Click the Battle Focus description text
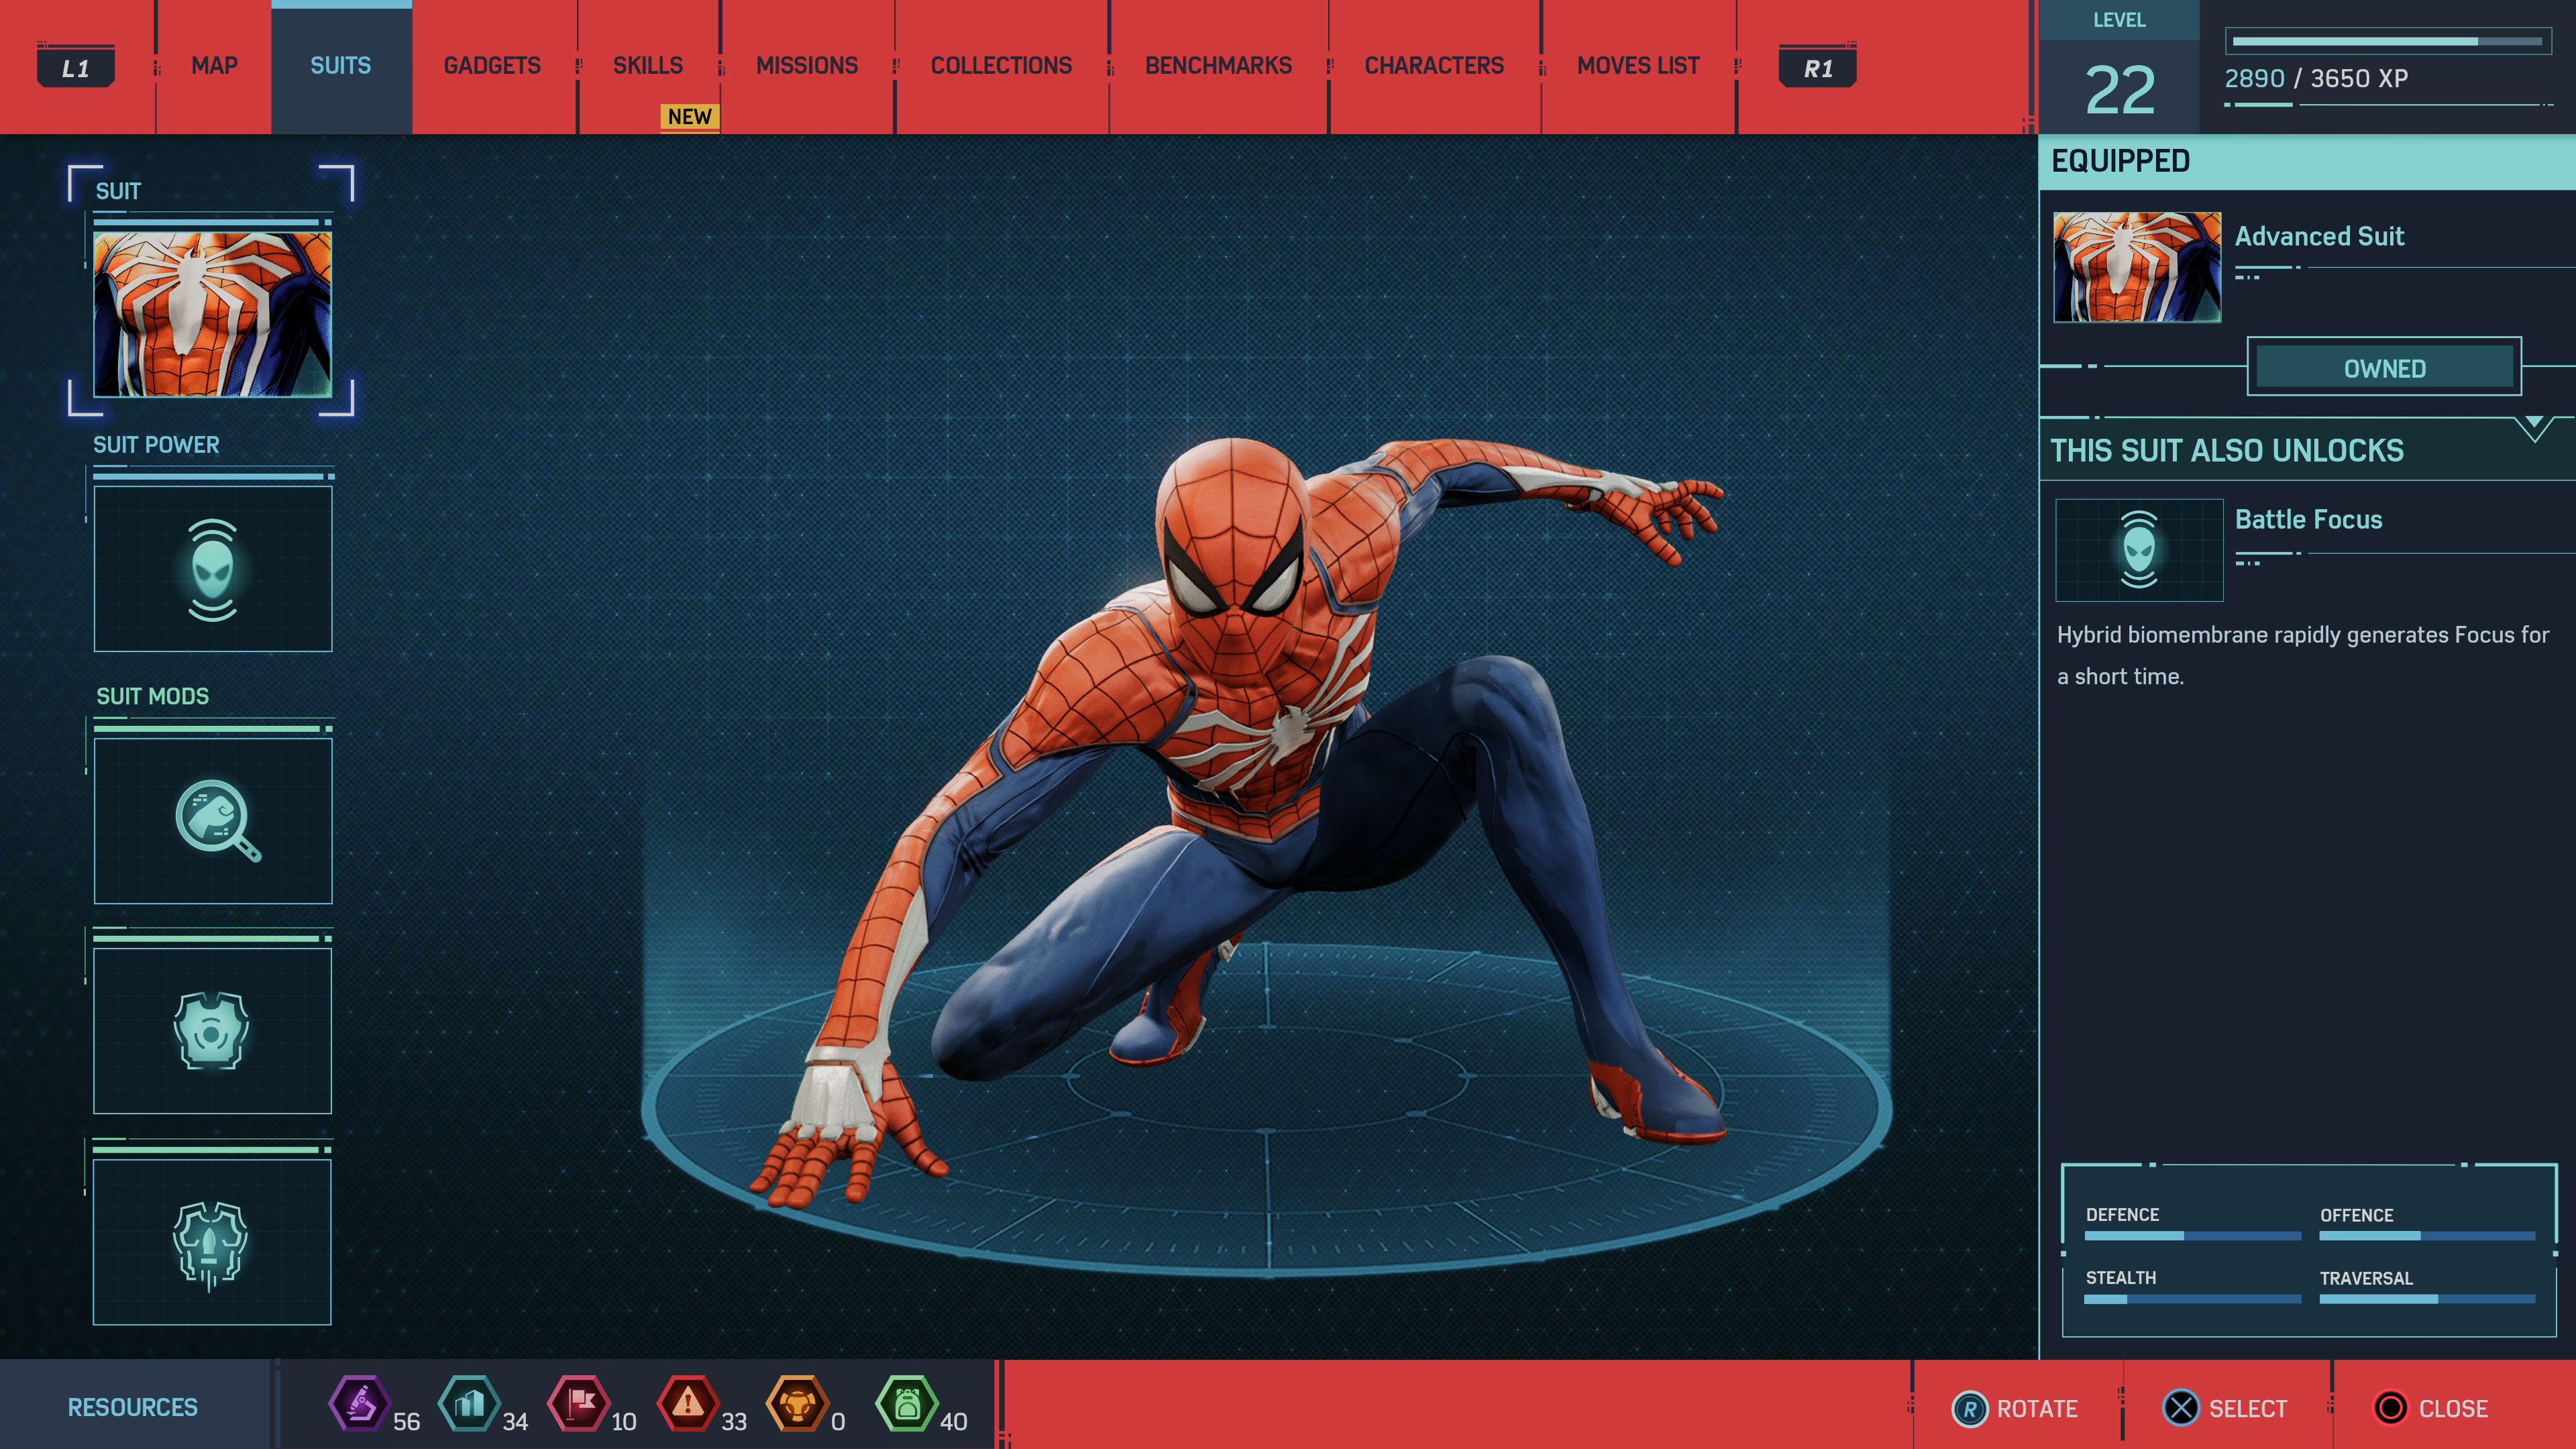 [2303, 655]
